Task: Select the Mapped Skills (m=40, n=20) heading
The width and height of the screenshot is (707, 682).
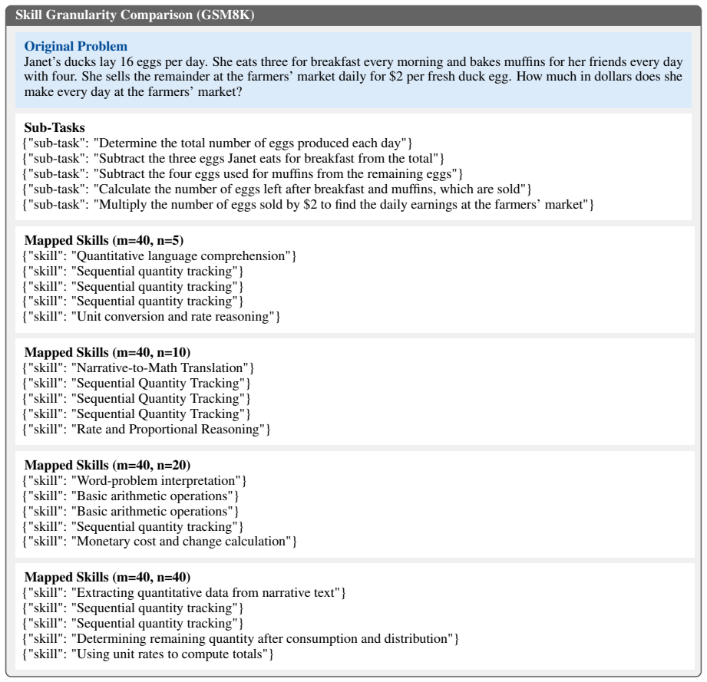Action: 107,465
